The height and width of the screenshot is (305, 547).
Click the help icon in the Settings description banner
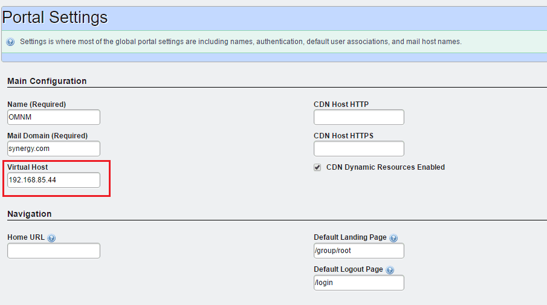[10, 42]
